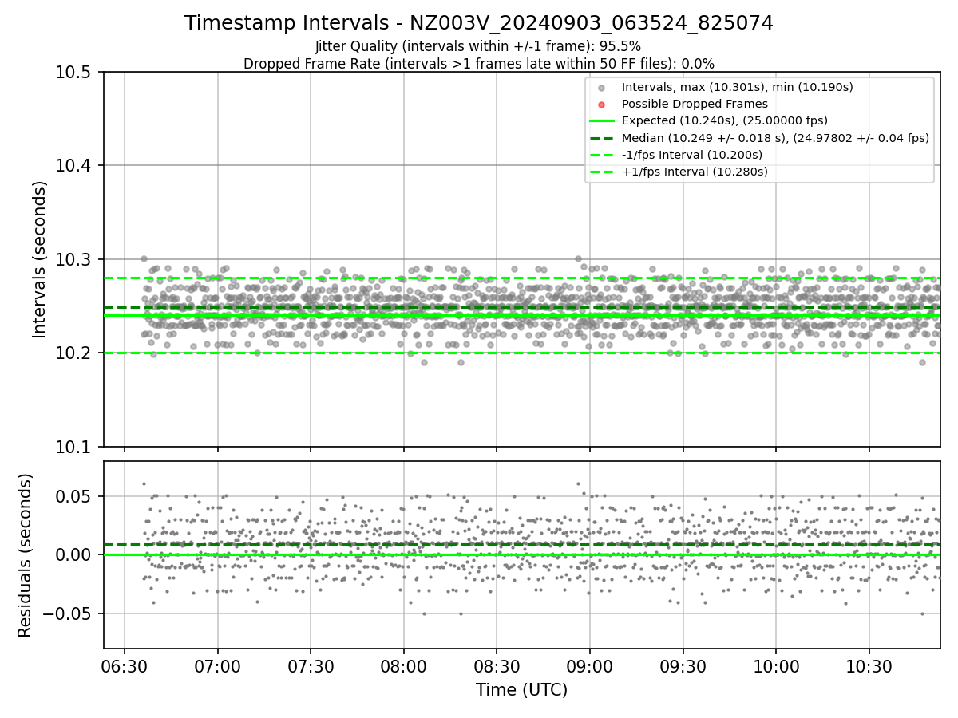Image resolution: width=958 pixels, height=718 pixels.
Task: Click the Intervals (seconds) axis label
Action: pyautogui.click(x=40, y=259)
